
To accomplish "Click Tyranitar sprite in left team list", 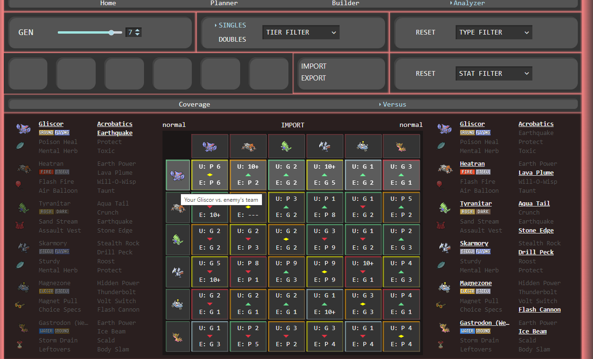I will [x=23, y=208].
